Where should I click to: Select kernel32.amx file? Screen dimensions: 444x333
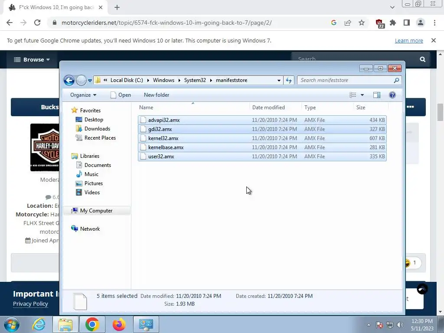(262, 138)
